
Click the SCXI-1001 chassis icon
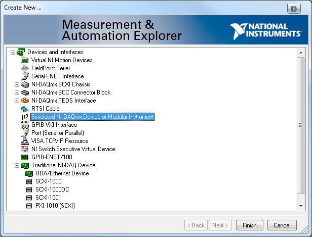tap(29, 198)
